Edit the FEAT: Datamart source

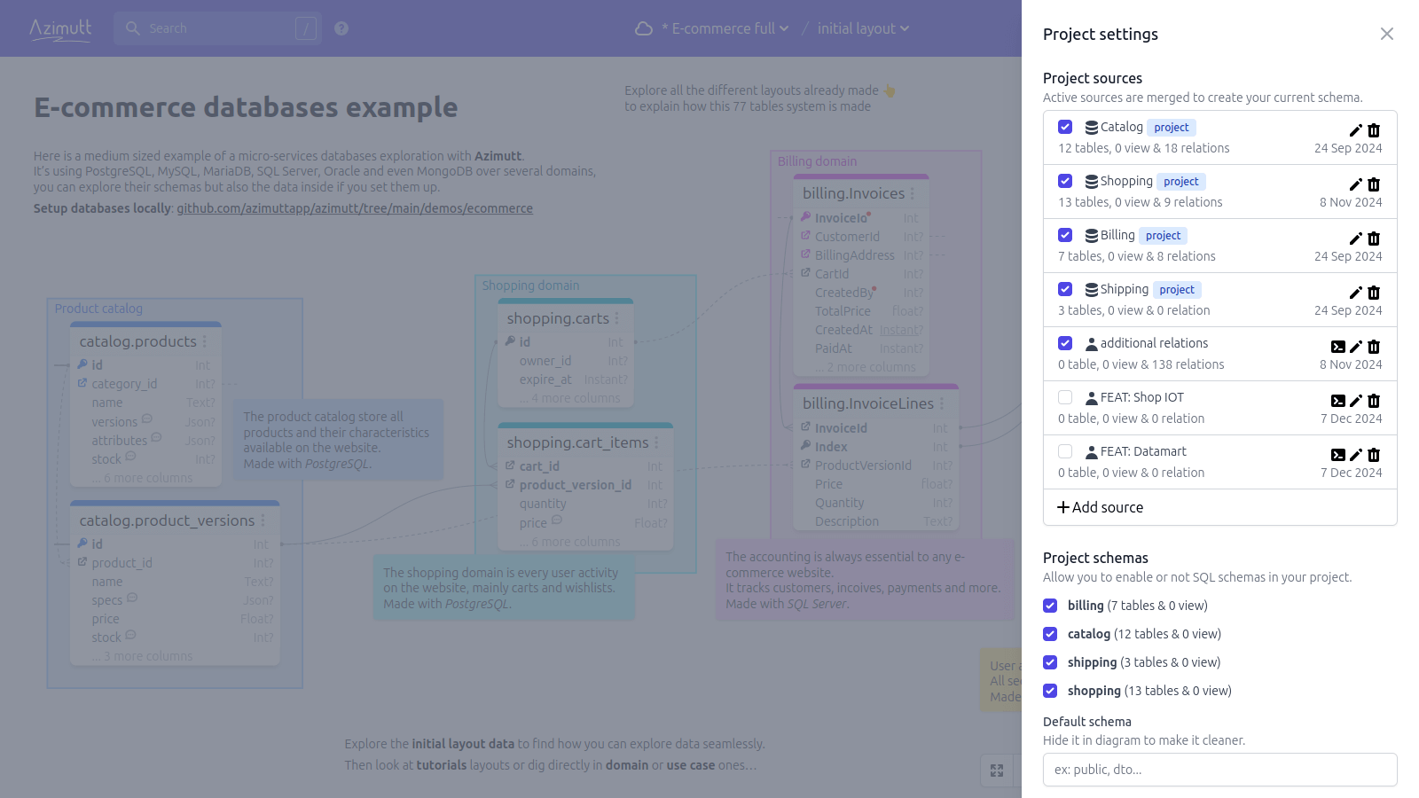[1355, 455]
